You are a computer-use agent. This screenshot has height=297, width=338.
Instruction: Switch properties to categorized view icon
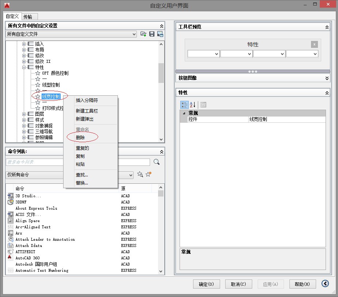point(184,104)
